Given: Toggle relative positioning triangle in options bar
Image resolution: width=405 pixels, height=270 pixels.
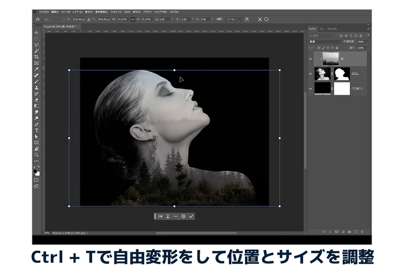Looking at the screenshot, I should coord(89,19).
